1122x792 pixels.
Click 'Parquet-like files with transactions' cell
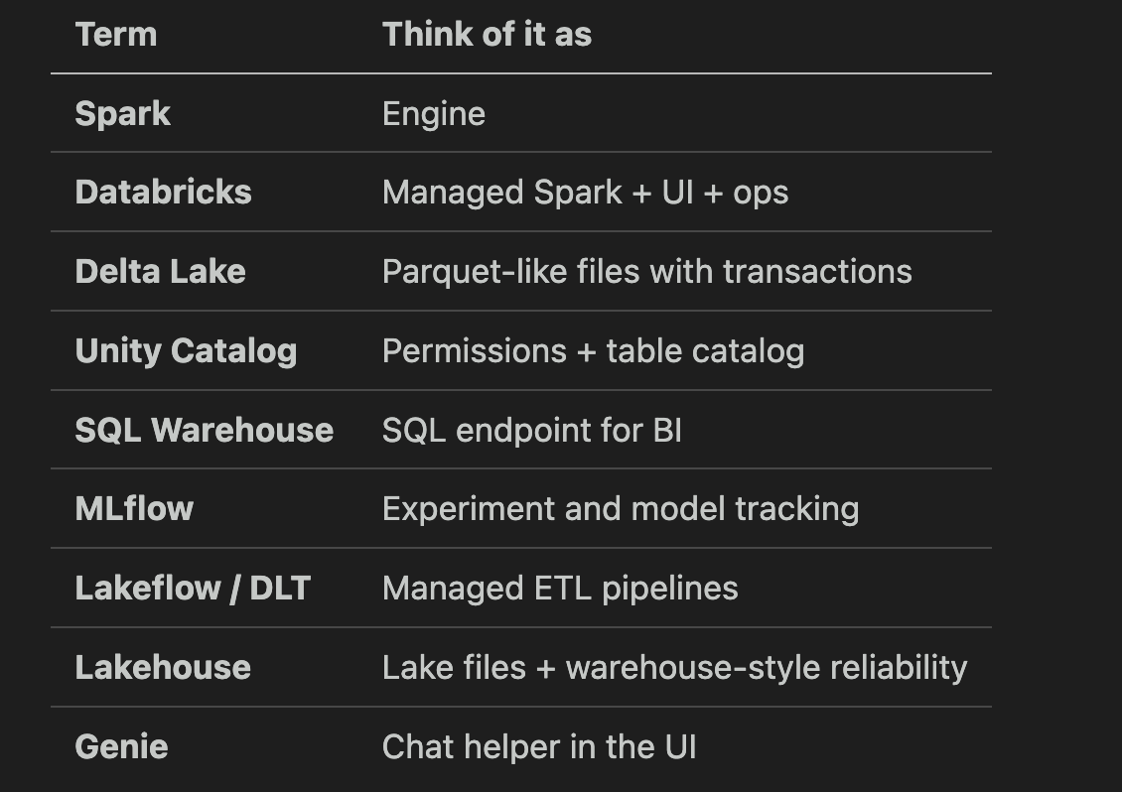646,272
